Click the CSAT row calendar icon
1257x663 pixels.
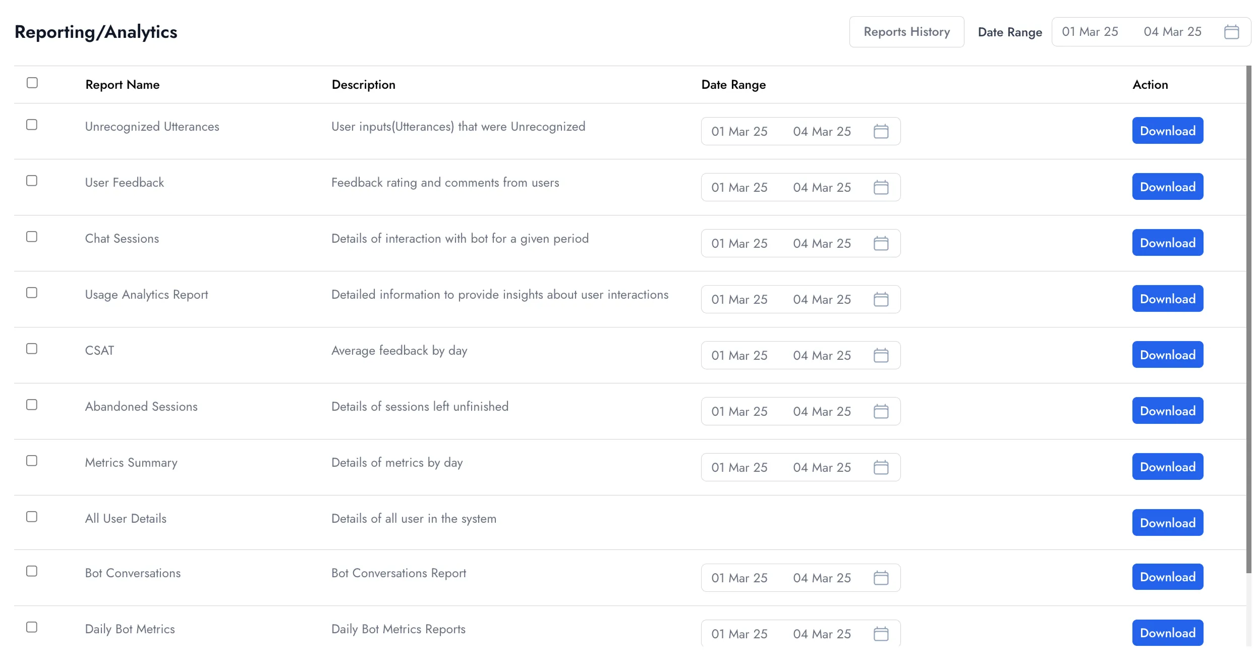pos(881,355)
